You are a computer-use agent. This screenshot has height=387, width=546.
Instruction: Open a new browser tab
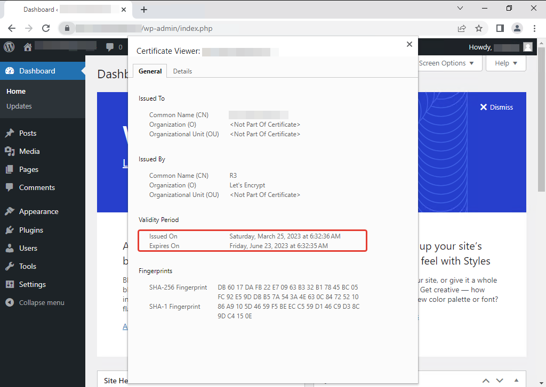[144, 10]
